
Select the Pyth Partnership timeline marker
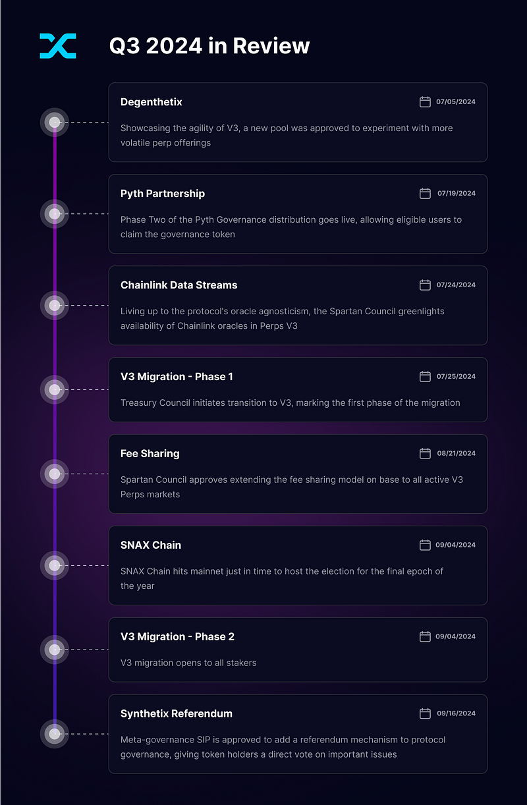pyautogui.click(x=55, y=213)
